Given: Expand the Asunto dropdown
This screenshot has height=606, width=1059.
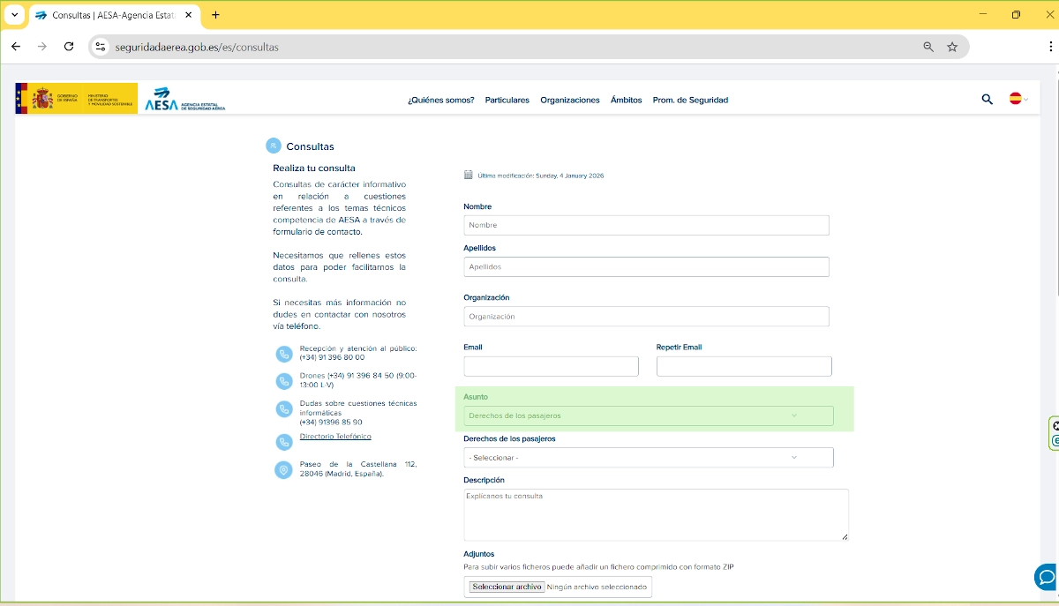Looking at the screenshot, I should 648,415.
